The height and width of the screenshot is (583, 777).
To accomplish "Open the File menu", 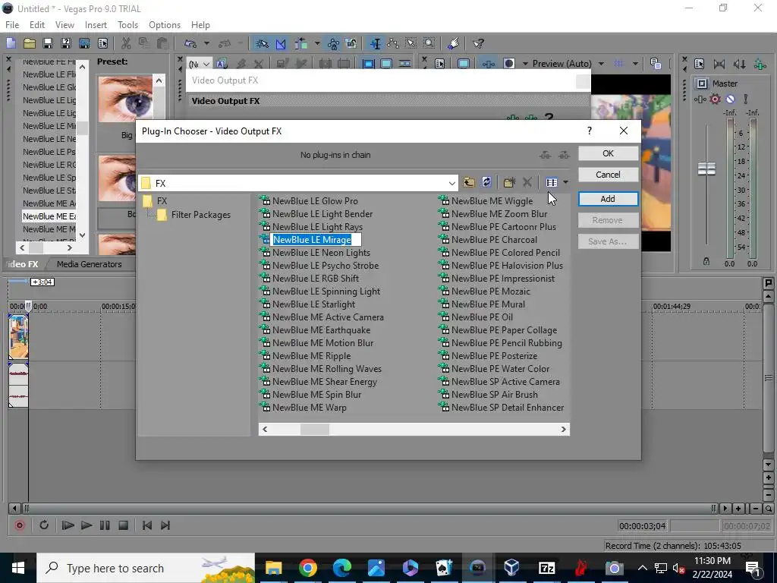I will coord(12,25).
